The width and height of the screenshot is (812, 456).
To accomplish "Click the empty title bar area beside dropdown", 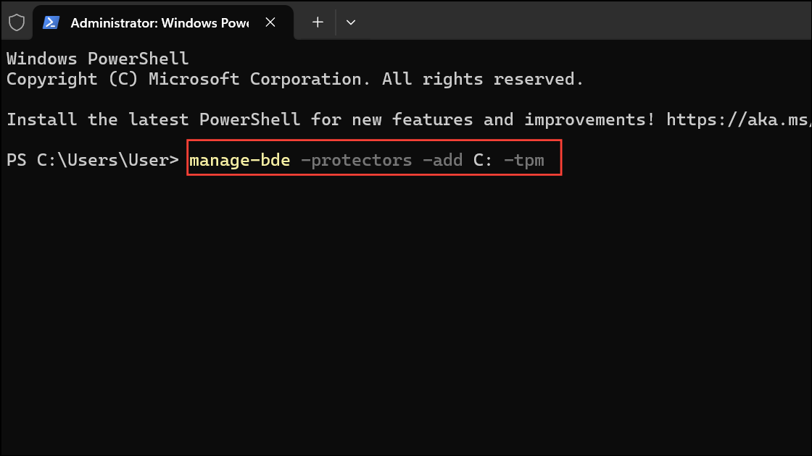I will coord(585,21).
